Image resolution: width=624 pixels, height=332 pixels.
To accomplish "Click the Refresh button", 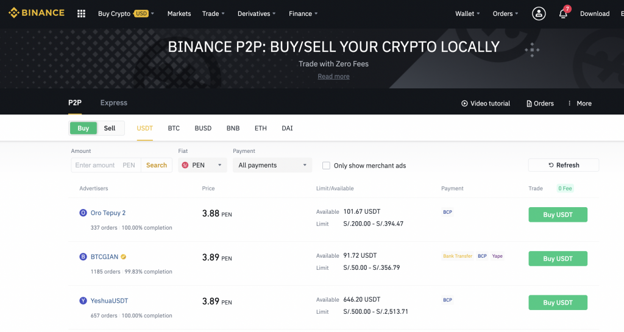I will [564, 165].
